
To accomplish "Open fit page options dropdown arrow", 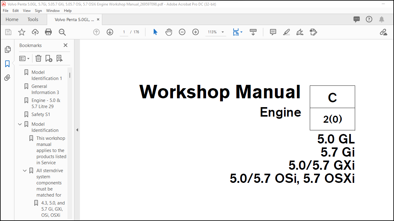I will pos(241,32).
